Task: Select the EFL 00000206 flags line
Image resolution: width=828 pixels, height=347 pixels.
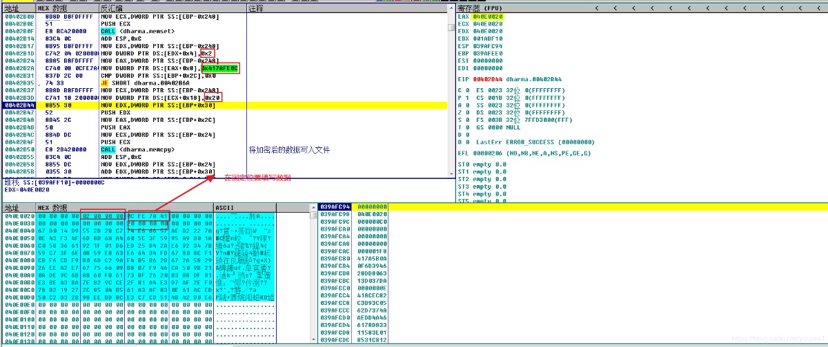Action: 524,153
